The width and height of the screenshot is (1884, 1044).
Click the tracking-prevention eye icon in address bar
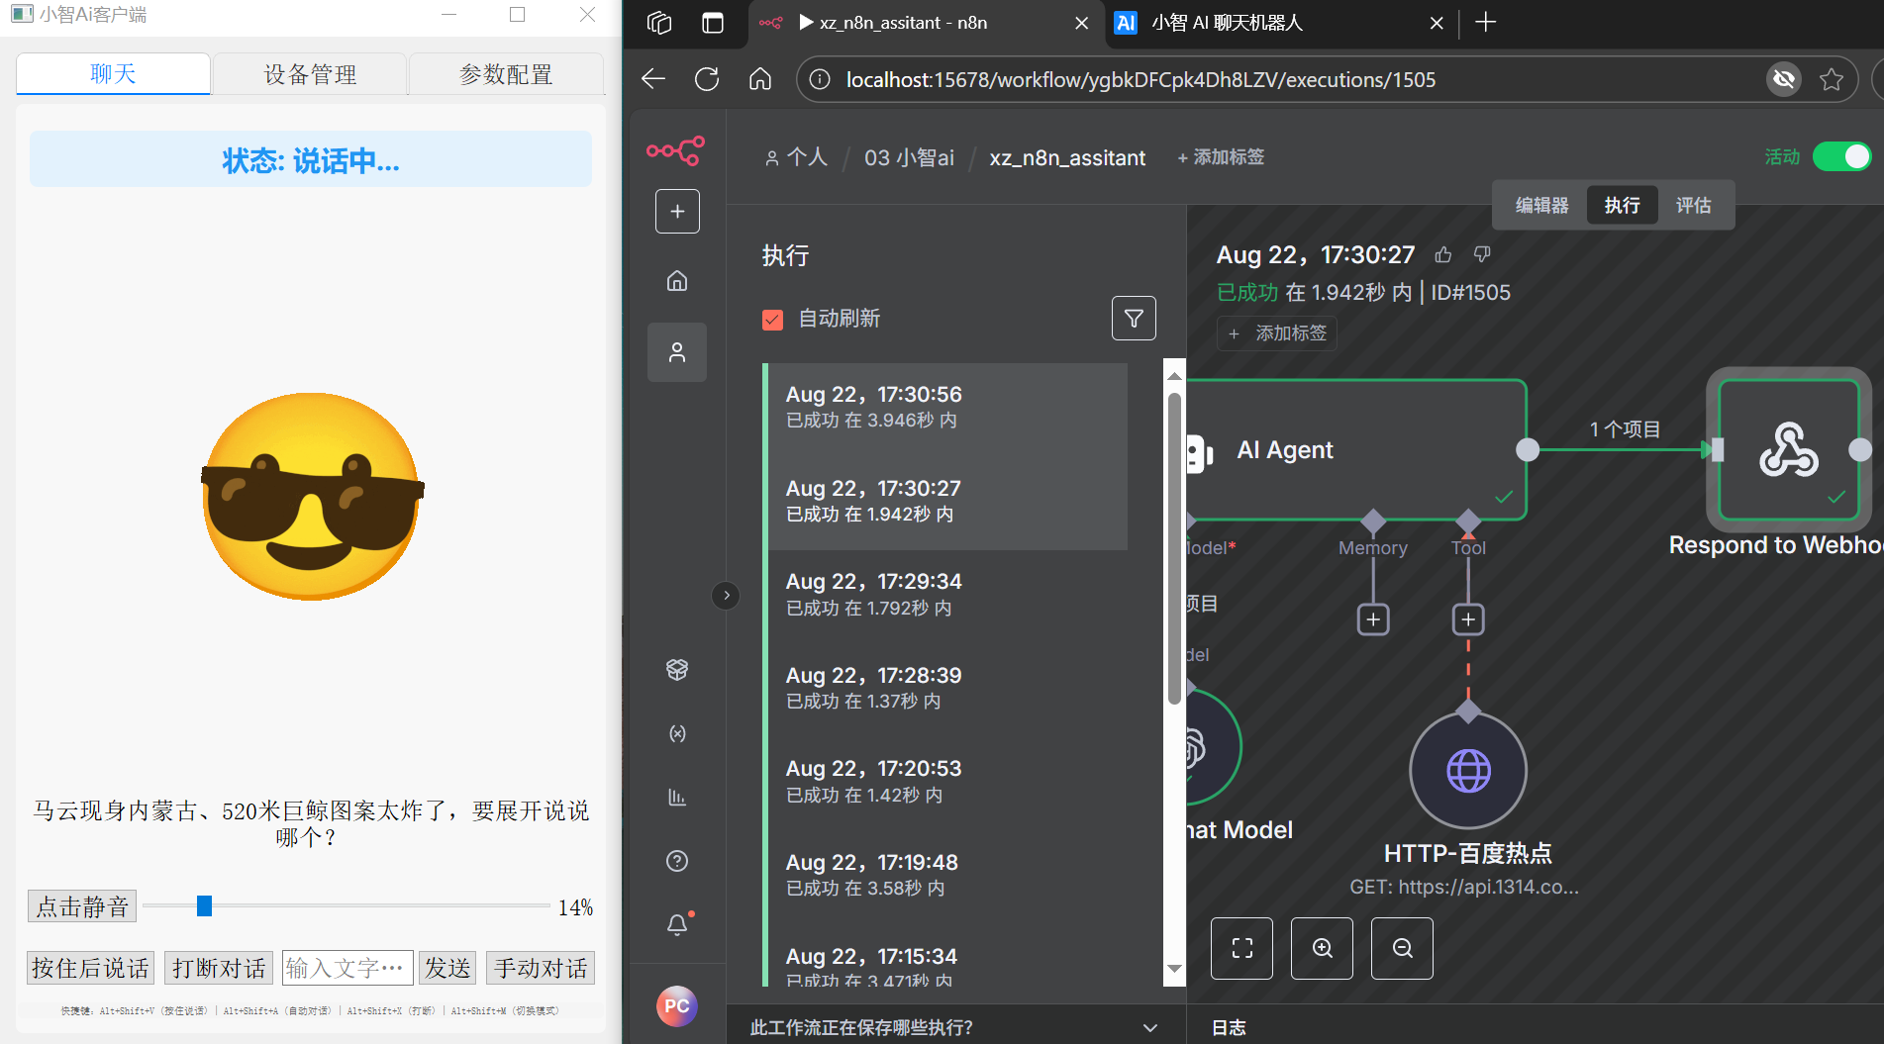pyautogui.click(x=1784, y=79)
